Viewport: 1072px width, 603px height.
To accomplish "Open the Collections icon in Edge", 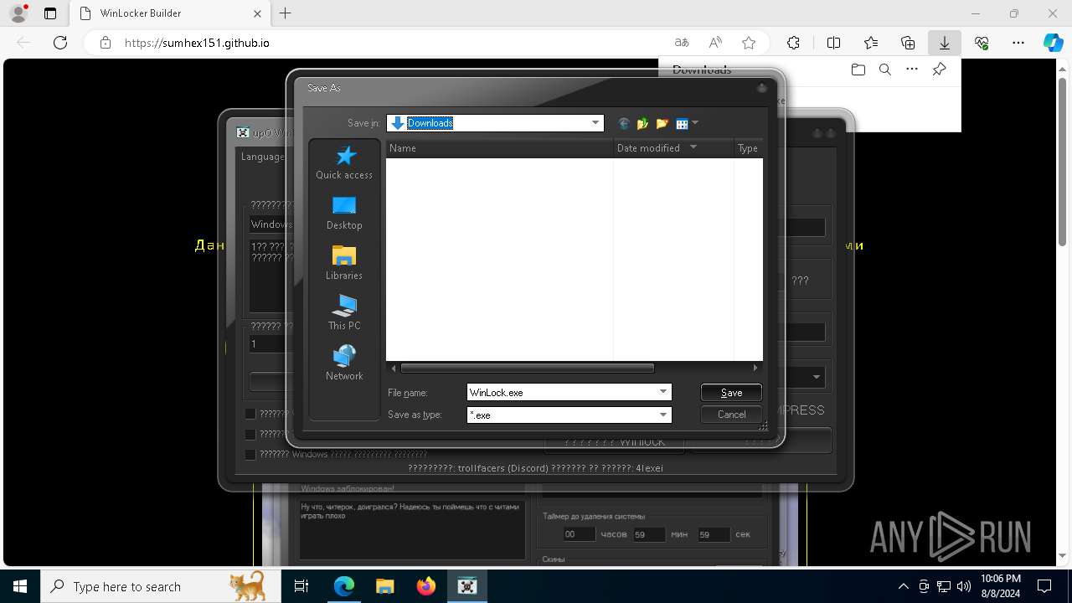I will coord(908,43).
